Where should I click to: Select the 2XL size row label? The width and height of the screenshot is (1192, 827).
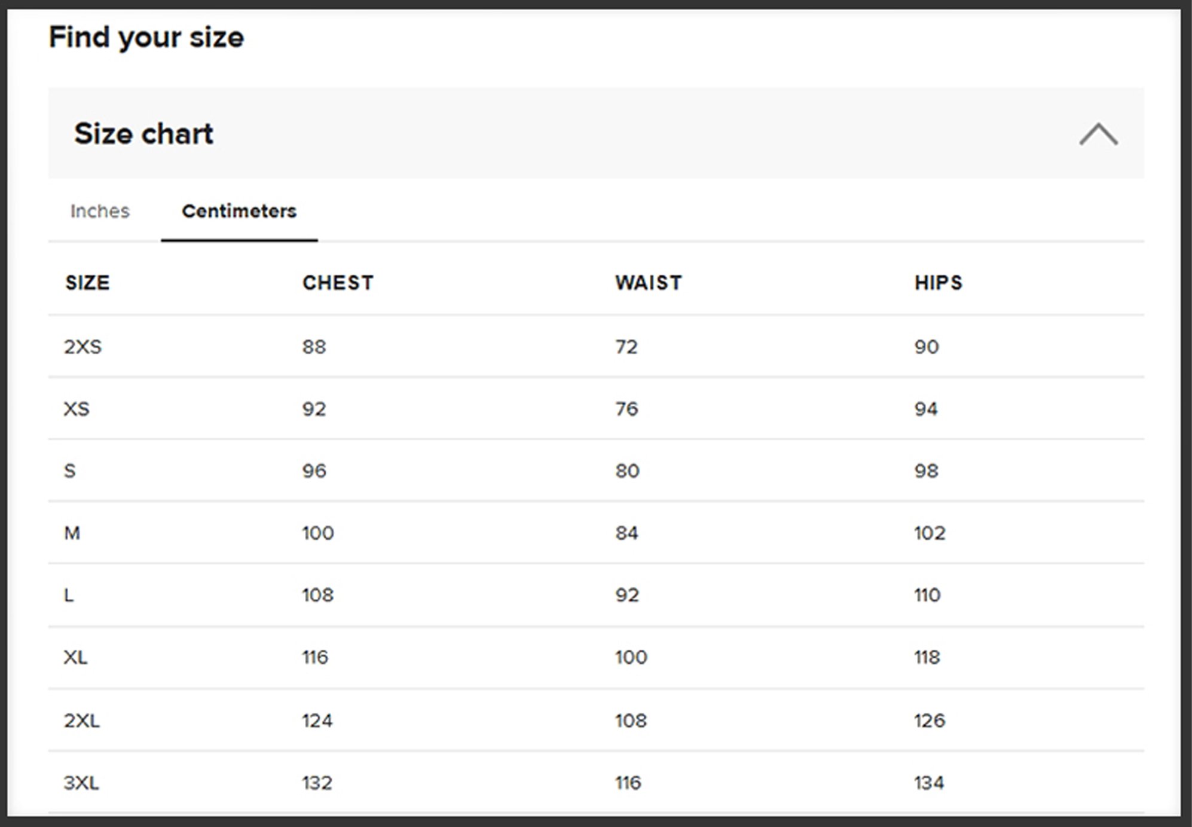[82, 721]
